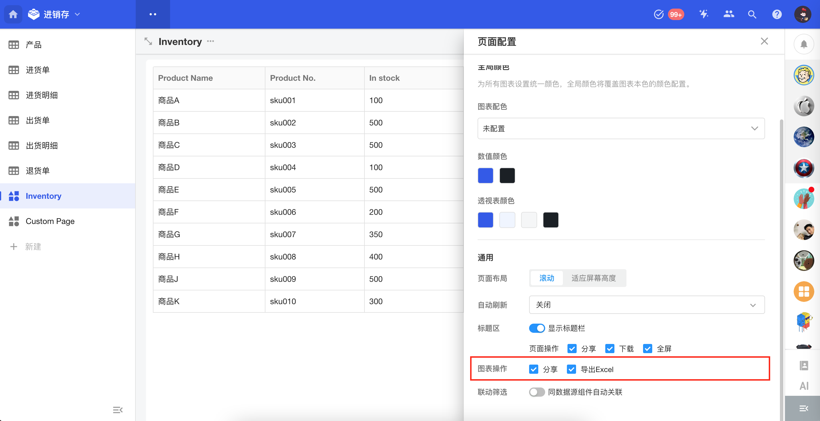The image size is (820, 421).
Task: Open 出货单 worksheet in sidebar
Action: coord(68,120)
